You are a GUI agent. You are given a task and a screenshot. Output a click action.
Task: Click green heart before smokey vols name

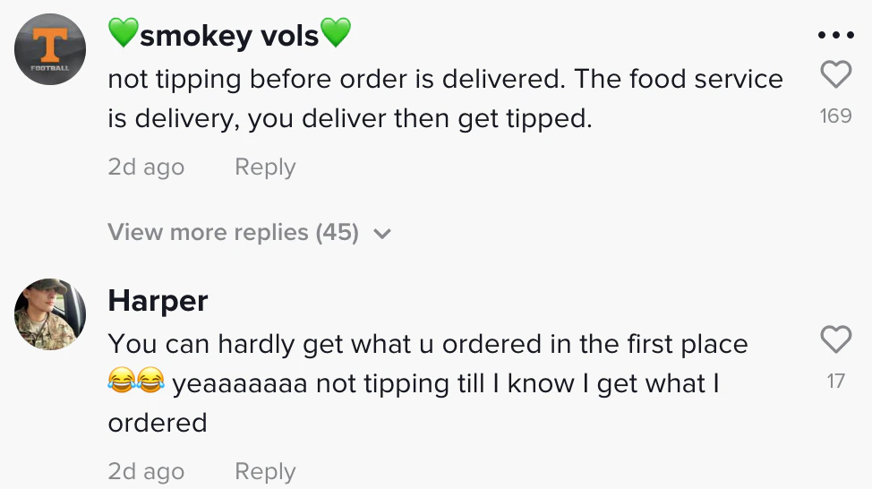click(123, 35)
